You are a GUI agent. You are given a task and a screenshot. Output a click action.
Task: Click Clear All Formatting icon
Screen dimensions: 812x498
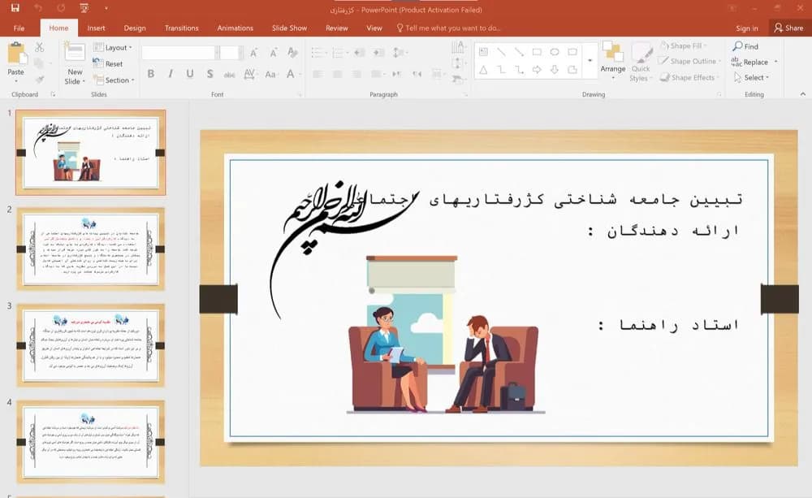click(292, 53)
